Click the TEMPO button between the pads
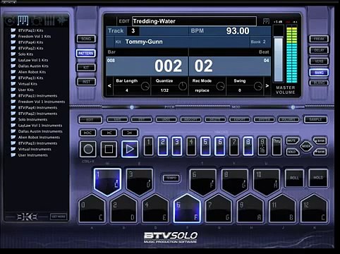340x254 pixels. coord(171,178)
